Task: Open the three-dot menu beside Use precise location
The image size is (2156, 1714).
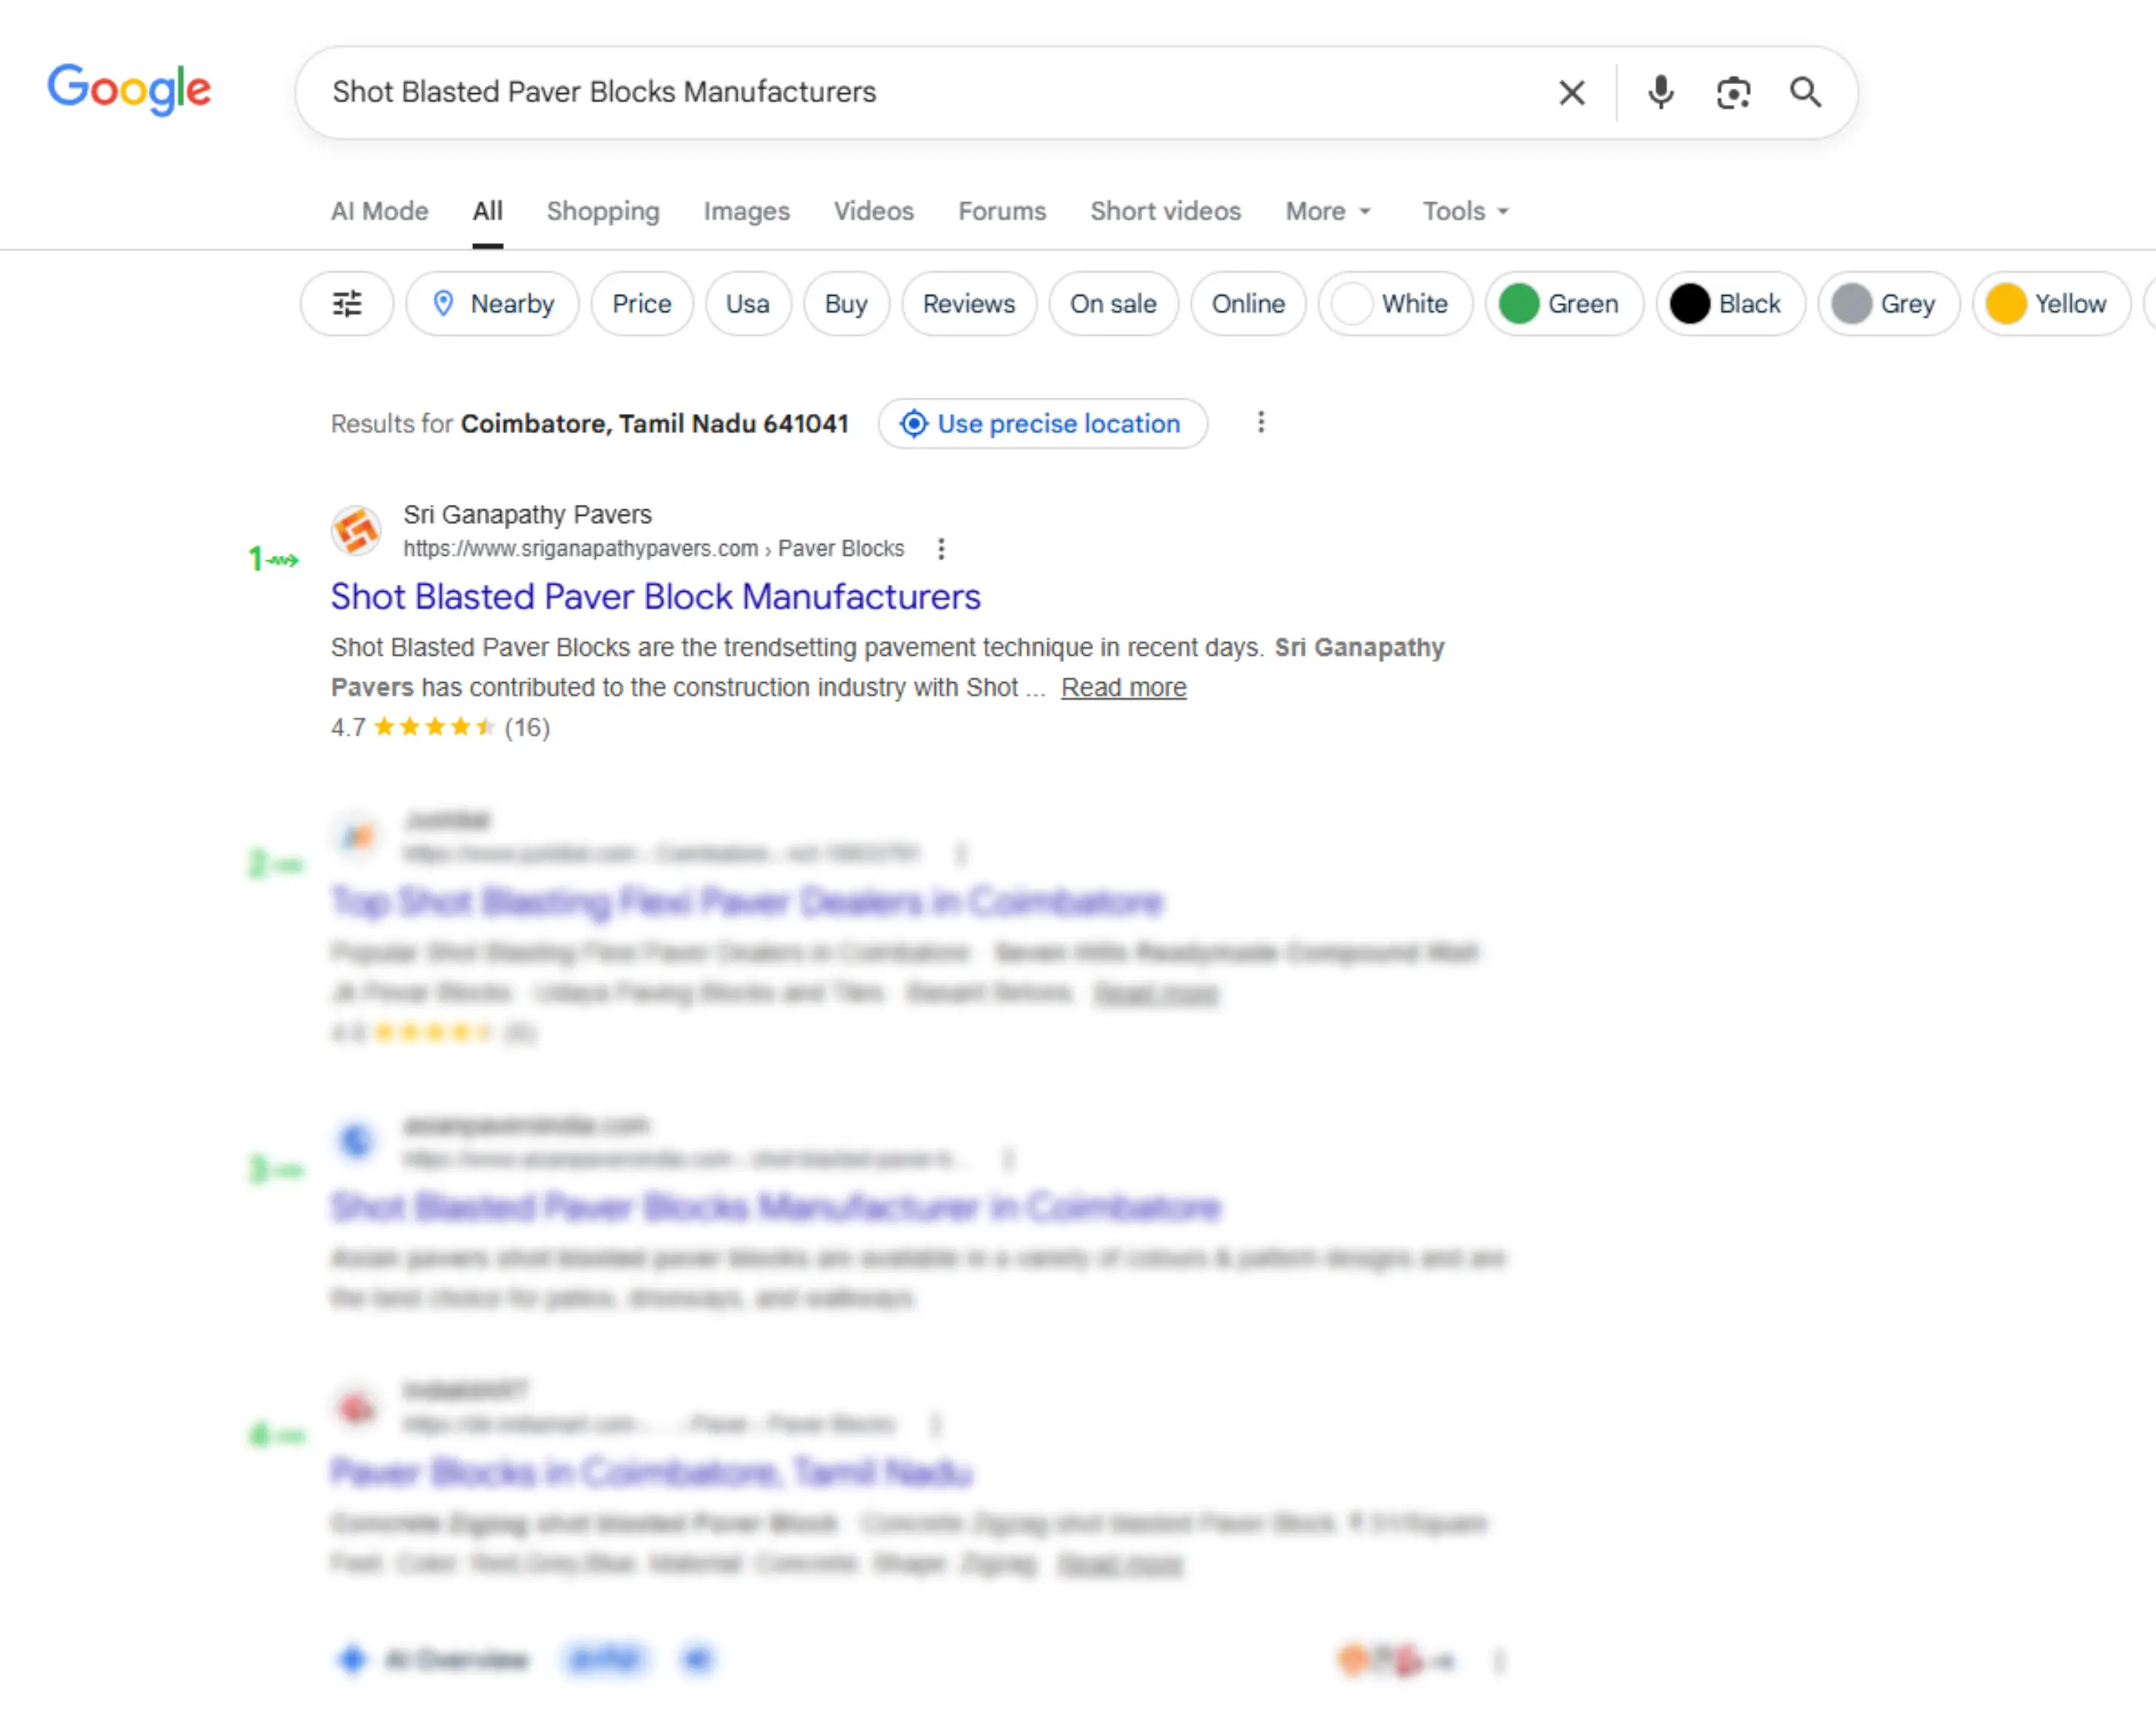Action: click(x=1260, y=422)
